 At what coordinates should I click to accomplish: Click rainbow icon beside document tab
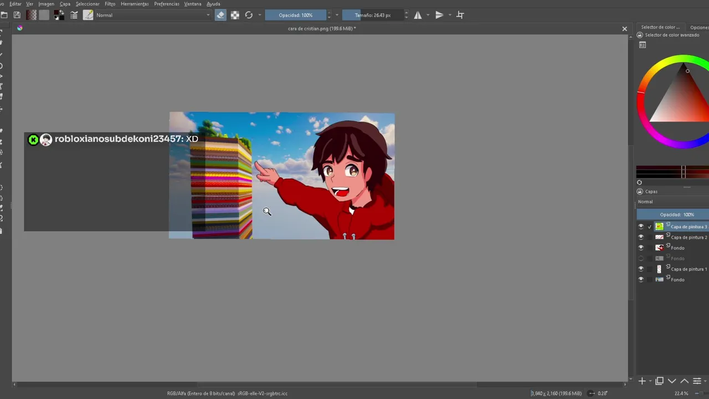point(19,28)
